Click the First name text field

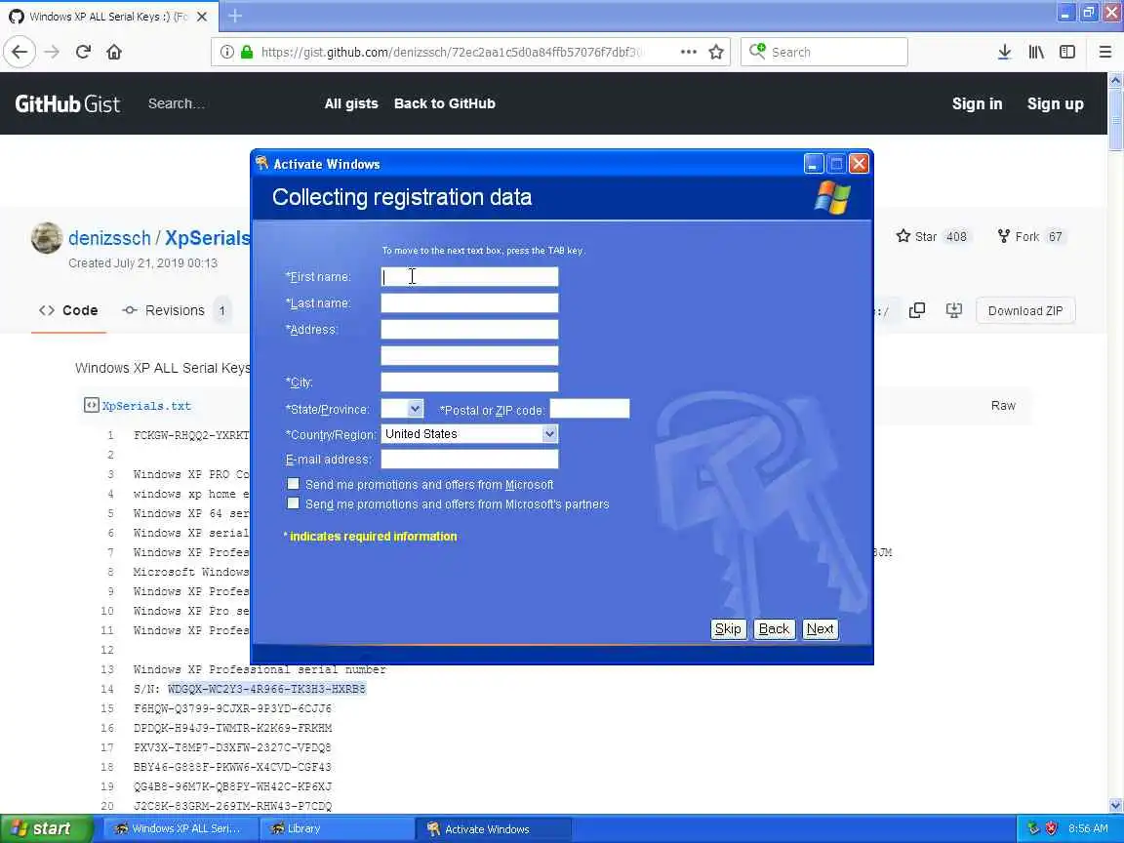tap(469, 277)
